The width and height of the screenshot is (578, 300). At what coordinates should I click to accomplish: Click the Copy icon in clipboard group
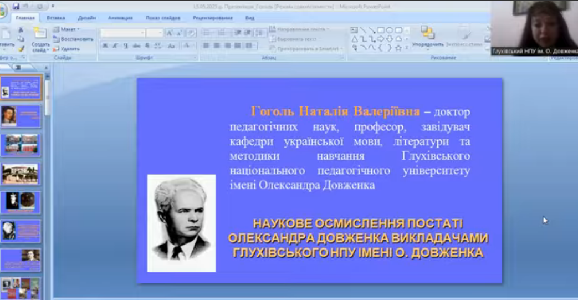pyautogui.click(x=21, y=39)
